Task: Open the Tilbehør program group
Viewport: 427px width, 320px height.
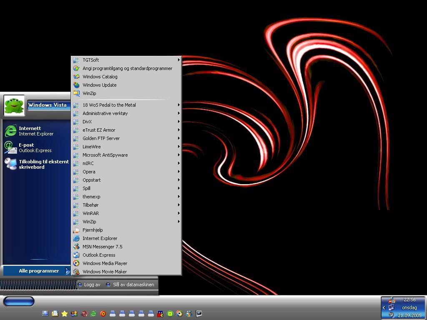Action: tap(126, 205)
